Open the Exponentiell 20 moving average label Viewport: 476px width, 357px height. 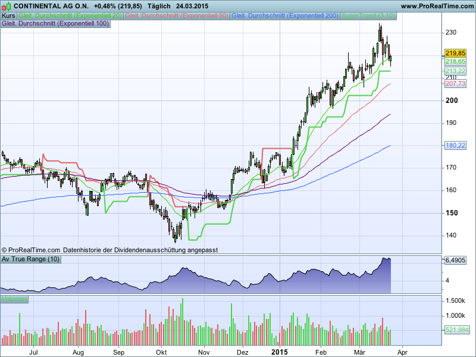(70, 16)
